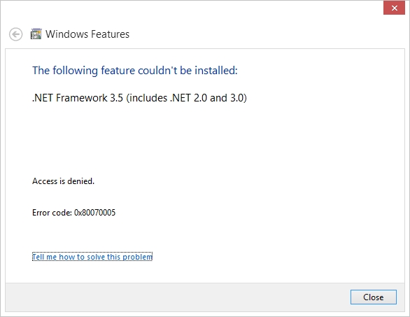Exit Windows Features using the red corner button
410x317 pixels.
coord(394,8)
